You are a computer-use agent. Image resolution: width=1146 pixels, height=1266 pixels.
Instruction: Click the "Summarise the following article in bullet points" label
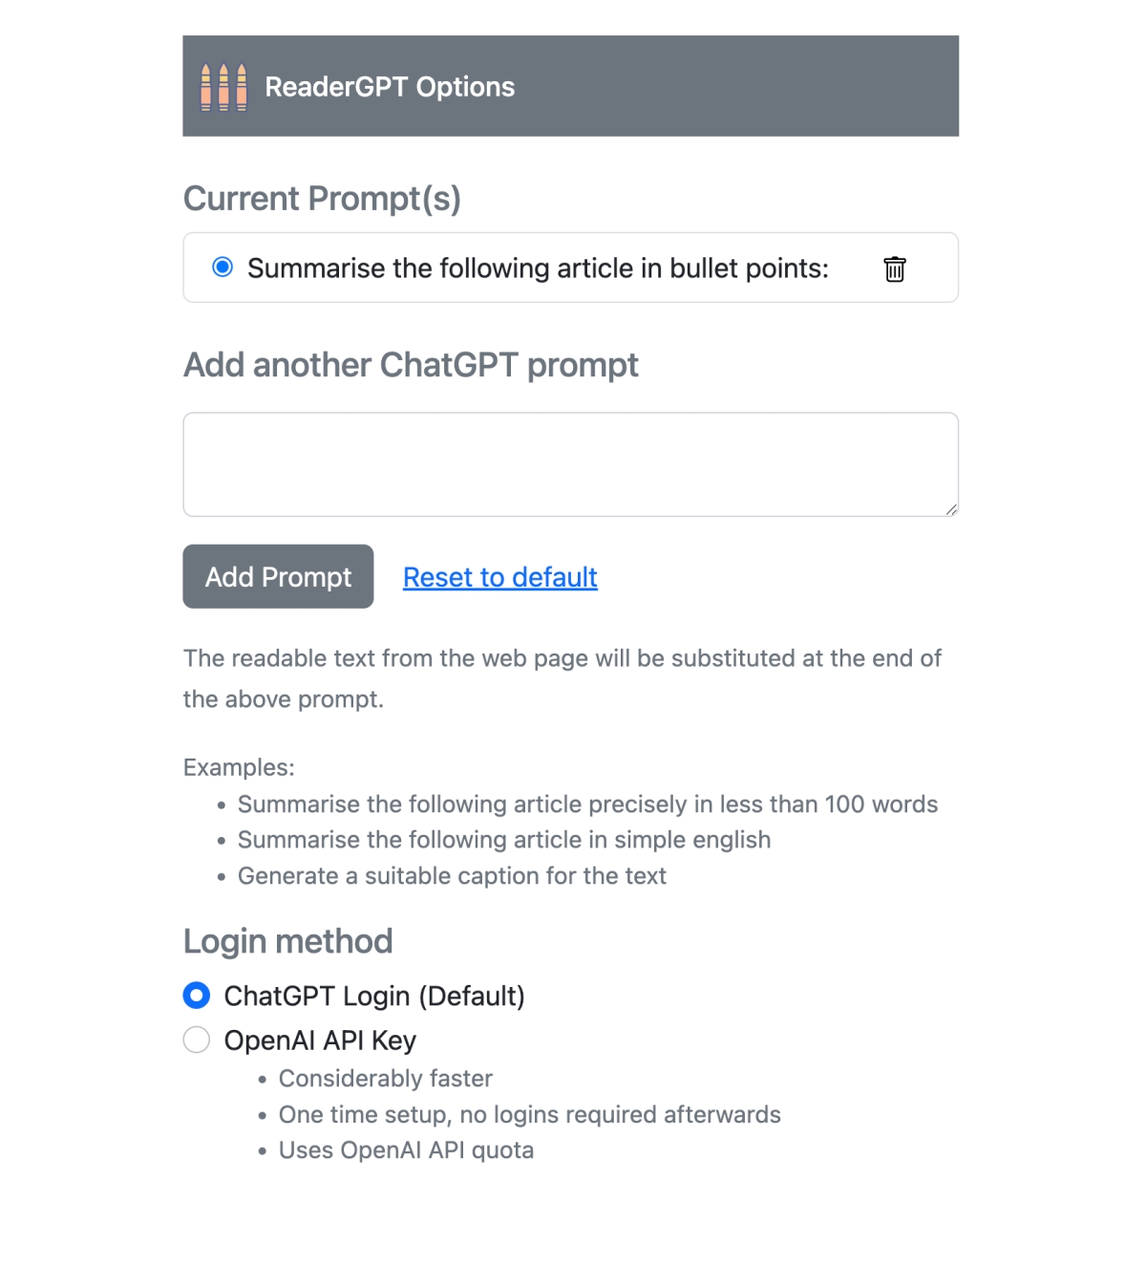point(538,268)
